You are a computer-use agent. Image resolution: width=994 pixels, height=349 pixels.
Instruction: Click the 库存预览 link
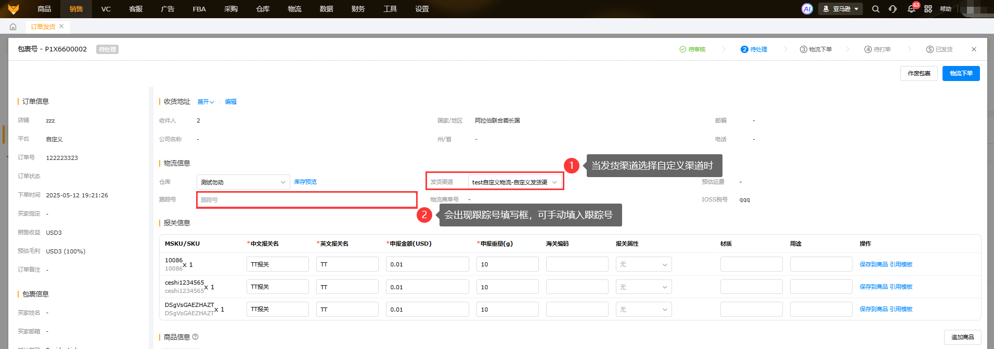coord(305,182)
